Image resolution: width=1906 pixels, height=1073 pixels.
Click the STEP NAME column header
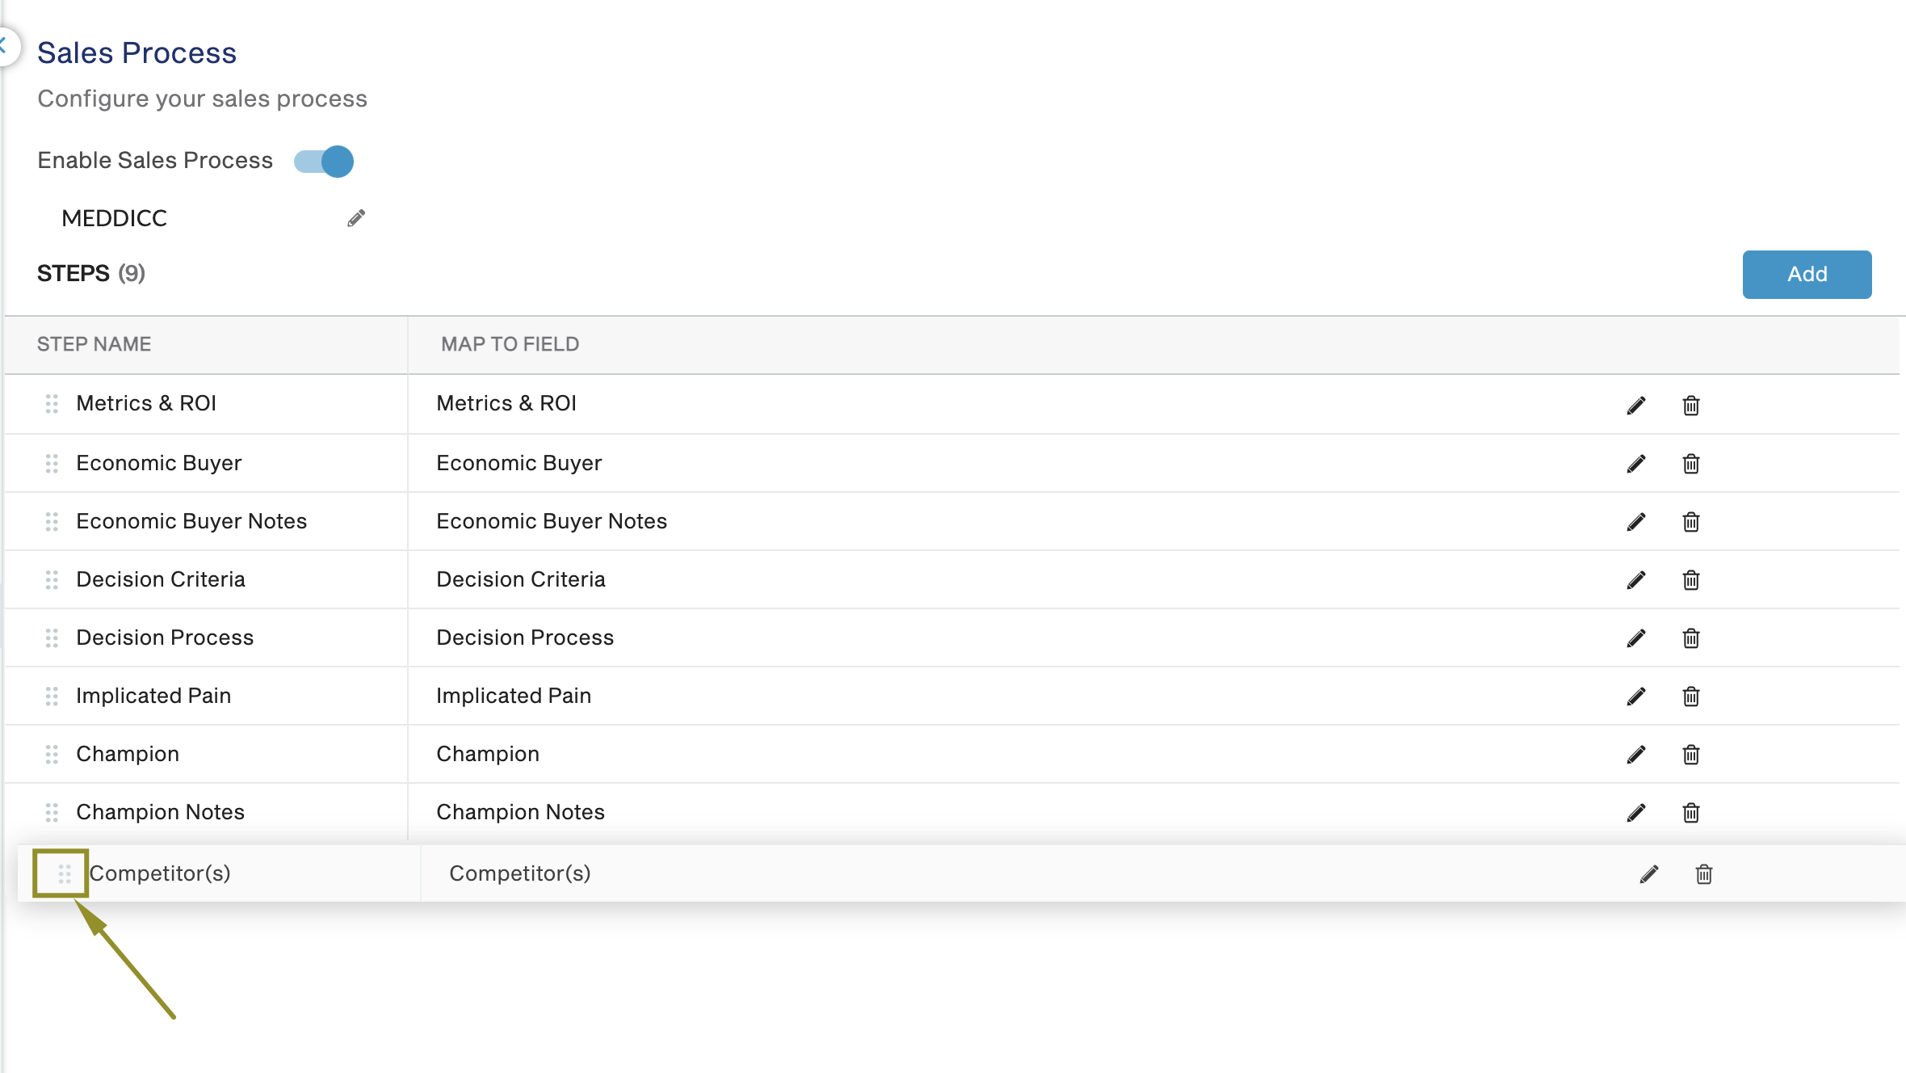click(x=94, y=344)
